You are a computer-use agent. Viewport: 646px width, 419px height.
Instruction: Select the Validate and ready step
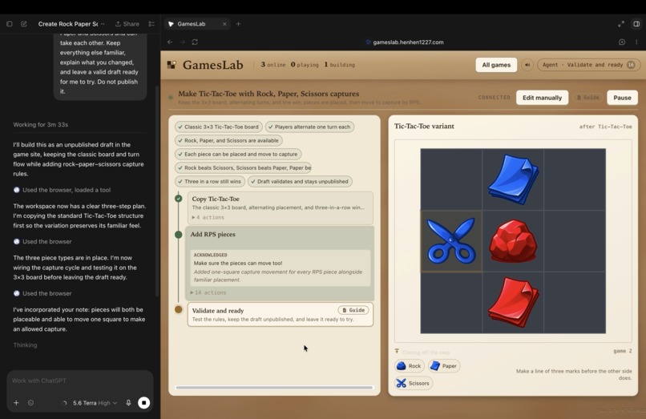point(281,314)
